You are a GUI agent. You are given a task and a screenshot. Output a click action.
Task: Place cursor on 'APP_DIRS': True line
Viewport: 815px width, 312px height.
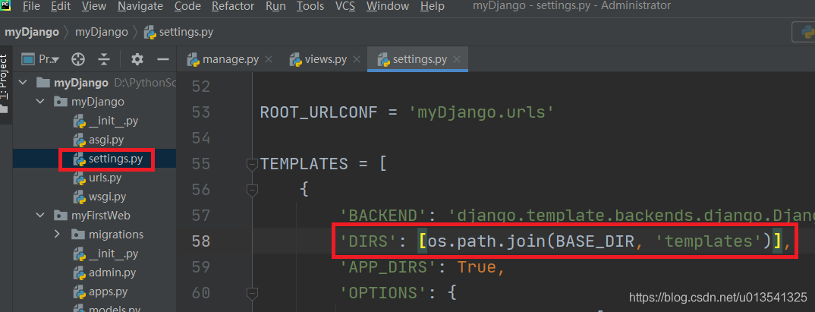pos(423,268)
